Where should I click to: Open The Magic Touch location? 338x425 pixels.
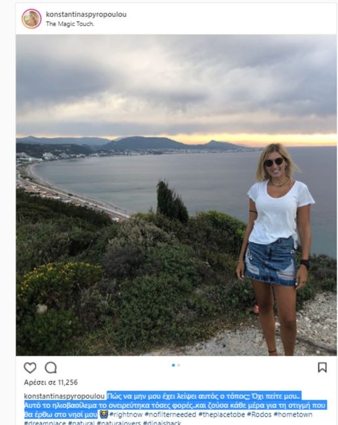[70, 24]
